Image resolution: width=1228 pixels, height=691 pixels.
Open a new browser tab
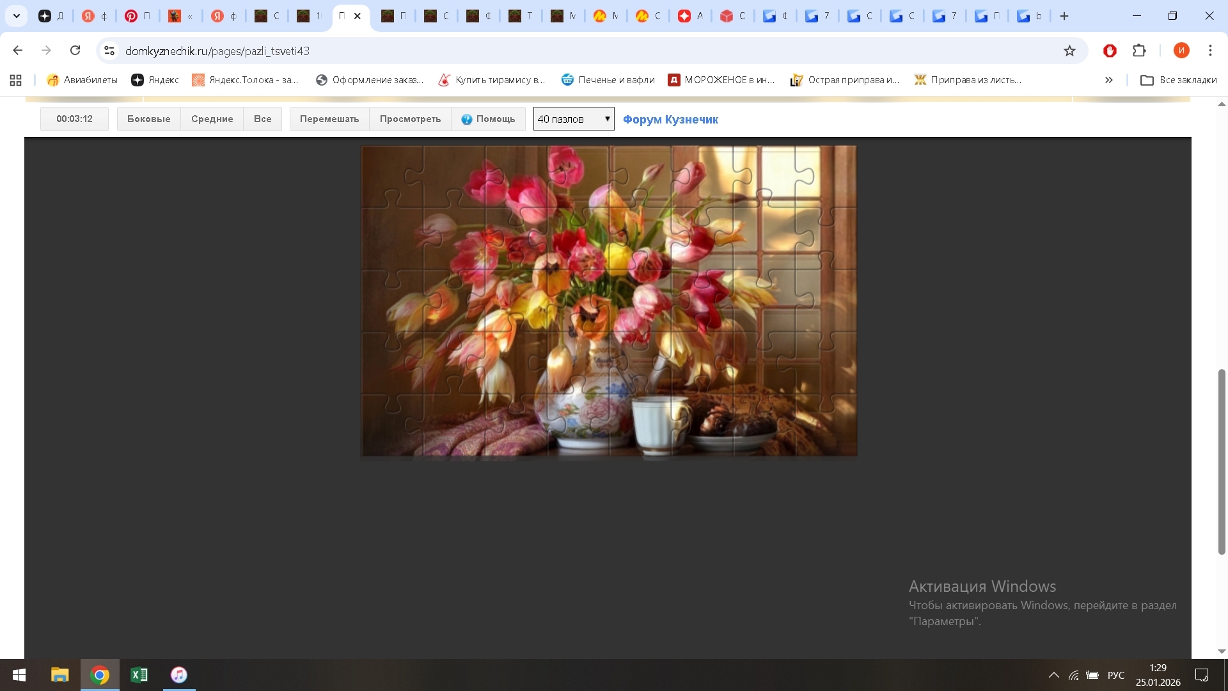pos(1064,16)
